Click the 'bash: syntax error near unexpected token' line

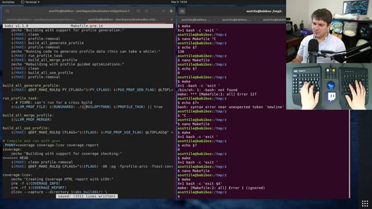pyautogui.click(x=231, y=107)
